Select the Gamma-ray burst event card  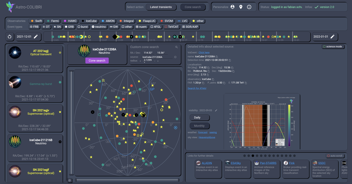pos(35,88)
